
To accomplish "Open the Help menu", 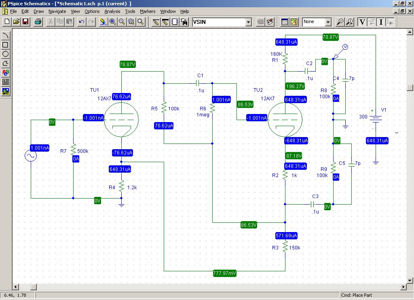I will tap(184, 11).
